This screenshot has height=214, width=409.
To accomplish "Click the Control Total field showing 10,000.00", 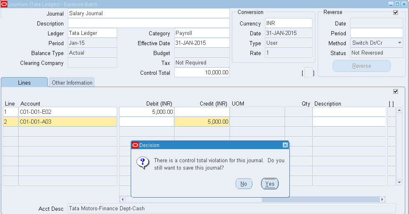I will coord(202,73).
